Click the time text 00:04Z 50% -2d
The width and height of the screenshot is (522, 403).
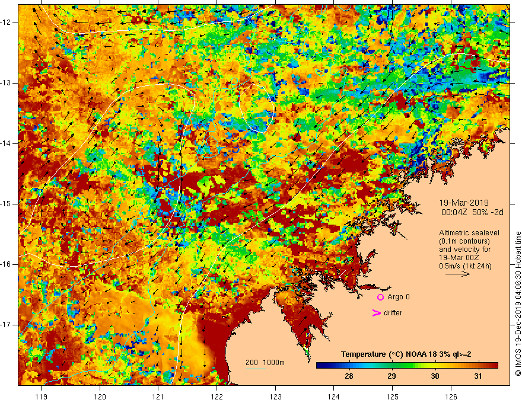(x=472, y=212)
